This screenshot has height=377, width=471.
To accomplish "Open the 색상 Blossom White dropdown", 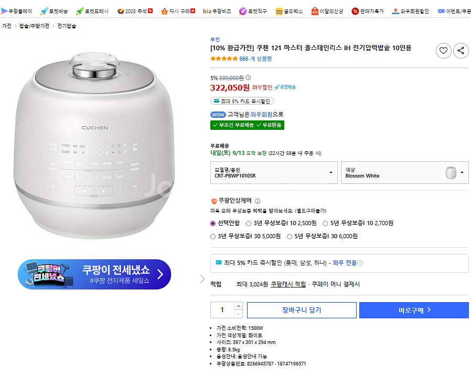I will click(404, 173).
